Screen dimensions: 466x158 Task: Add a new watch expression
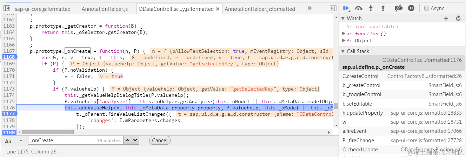tap(446, 19)
